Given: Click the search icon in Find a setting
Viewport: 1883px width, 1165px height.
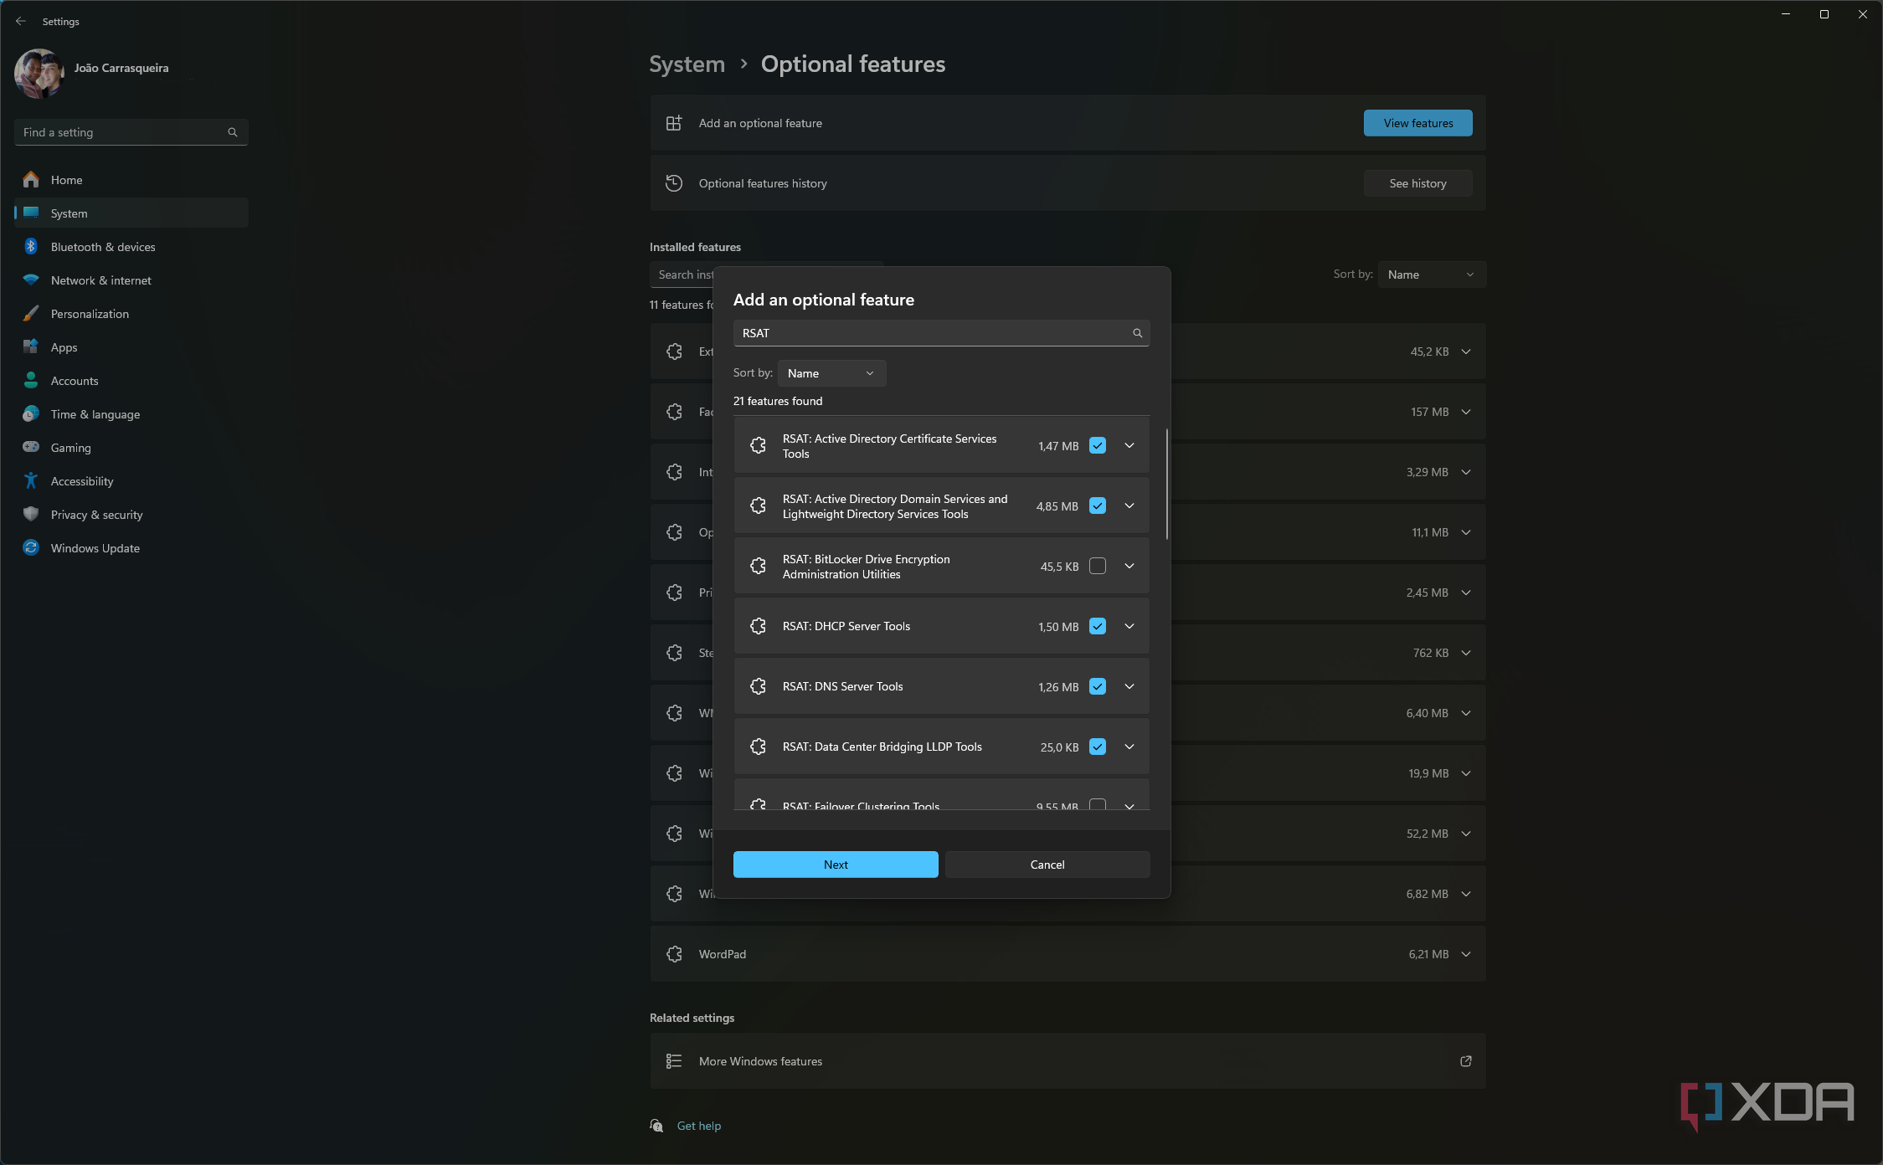Looking at the screenshot, I should [x=233, y=132].
